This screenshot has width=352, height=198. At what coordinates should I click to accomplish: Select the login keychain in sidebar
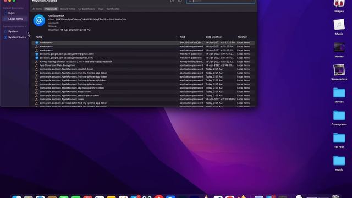coord(11,13)
